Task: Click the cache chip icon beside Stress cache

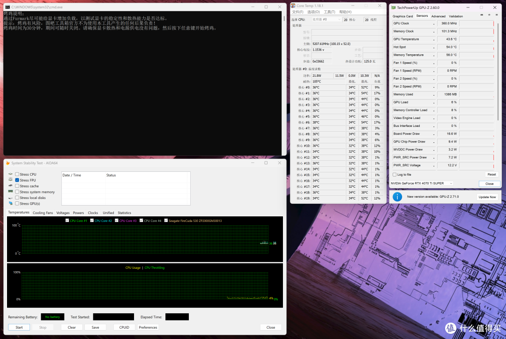Action: (11, 186)
